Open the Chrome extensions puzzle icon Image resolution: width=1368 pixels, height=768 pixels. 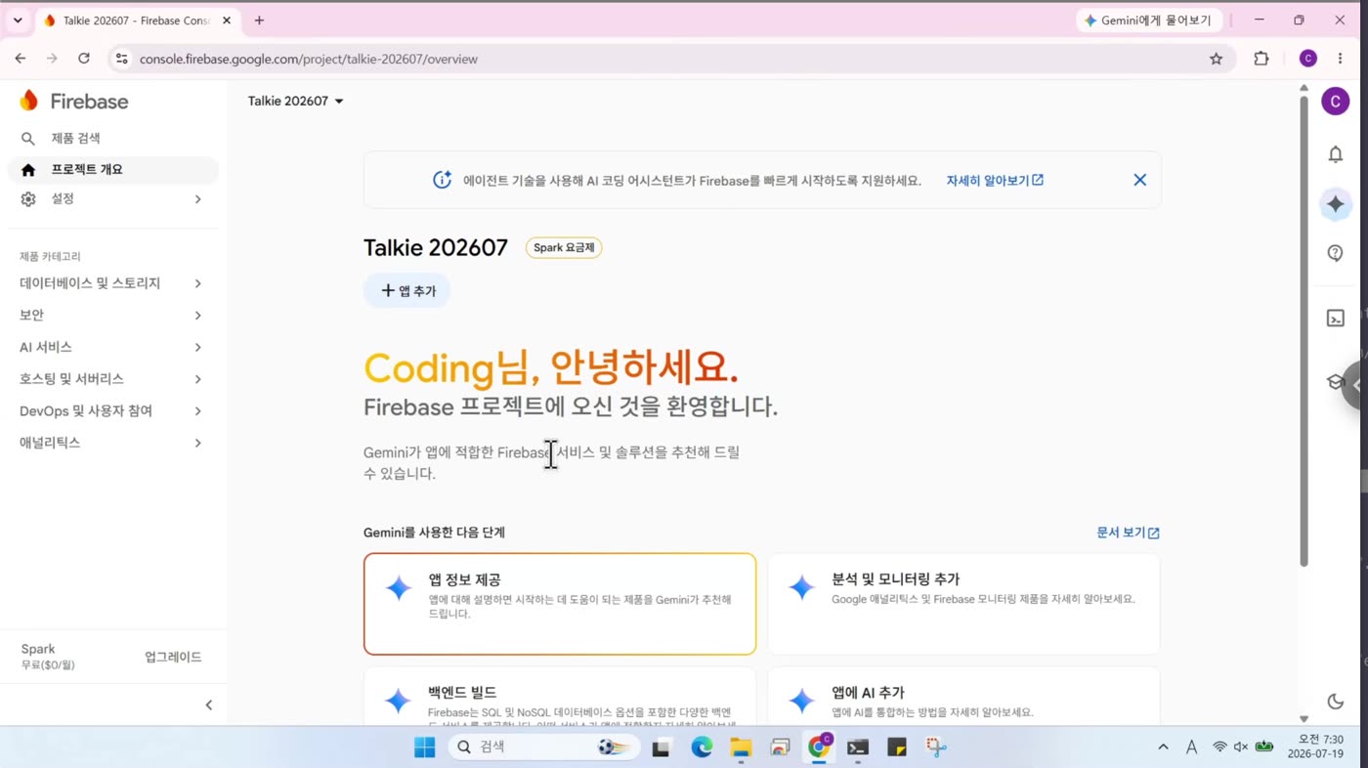pos(1261,59)
